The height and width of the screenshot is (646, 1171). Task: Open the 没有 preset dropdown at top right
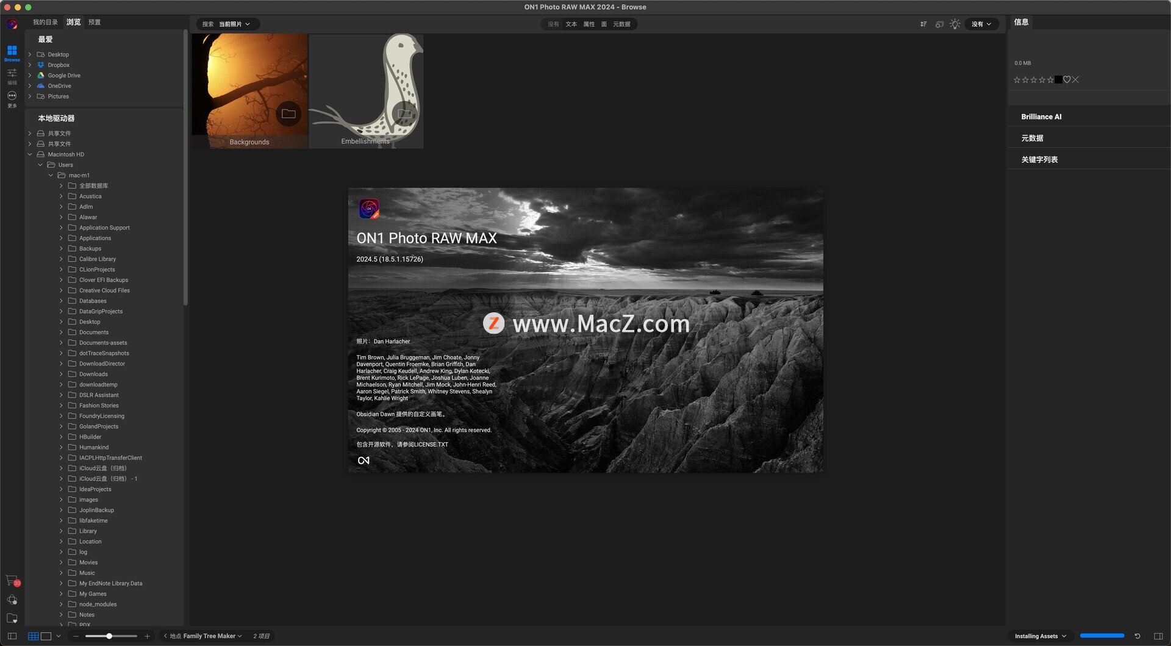[x=981, y=24]
